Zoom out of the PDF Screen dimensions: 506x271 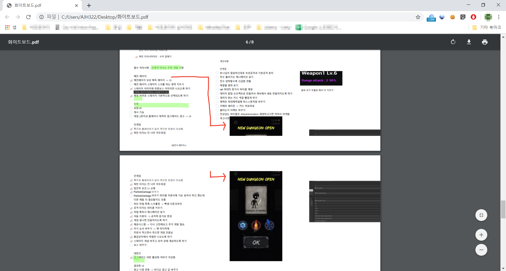pos(481,250)
